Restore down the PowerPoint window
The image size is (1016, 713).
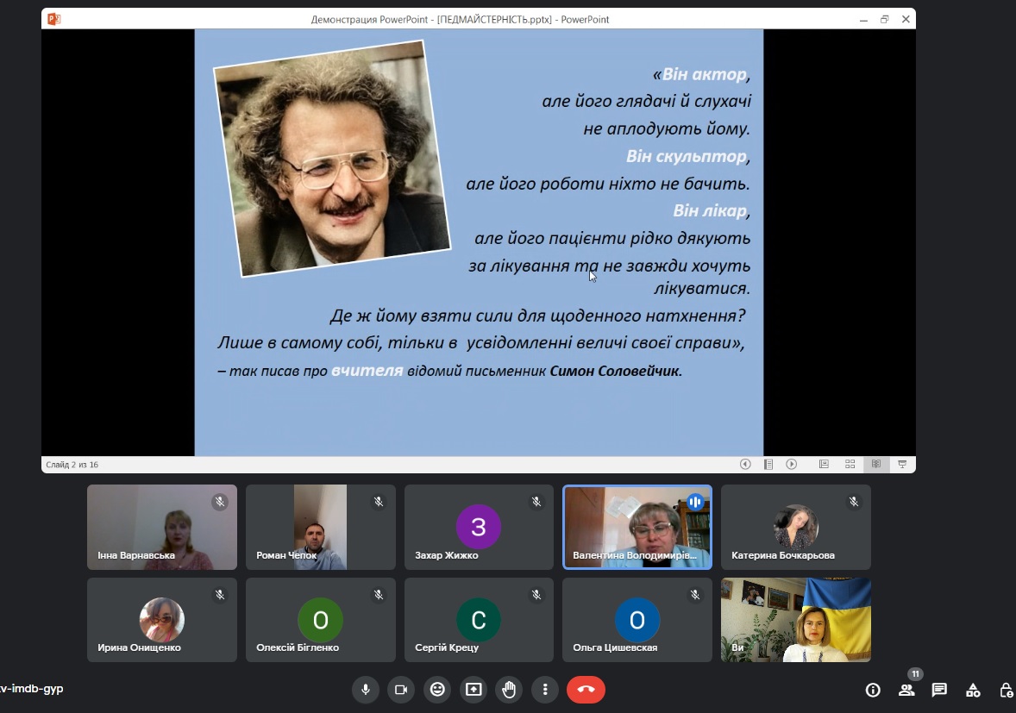tap(884, 20)
